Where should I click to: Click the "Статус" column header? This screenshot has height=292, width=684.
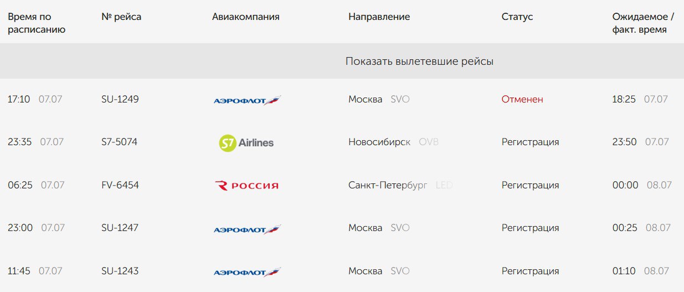517,17
